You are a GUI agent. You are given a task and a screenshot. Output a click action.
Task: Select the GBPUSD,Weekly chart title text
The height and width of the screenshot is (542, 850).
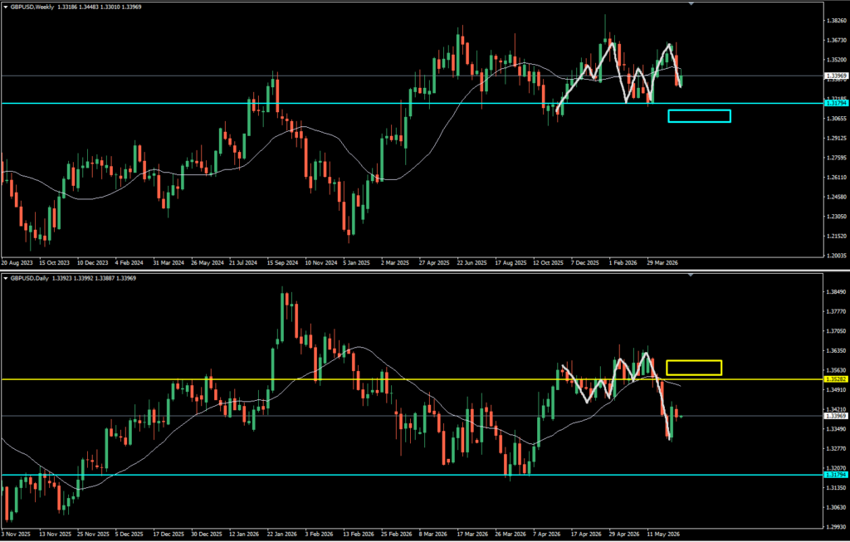[x=32, y=7]
